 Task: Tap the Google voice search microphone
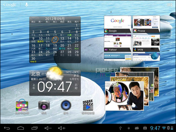(27, 5)
